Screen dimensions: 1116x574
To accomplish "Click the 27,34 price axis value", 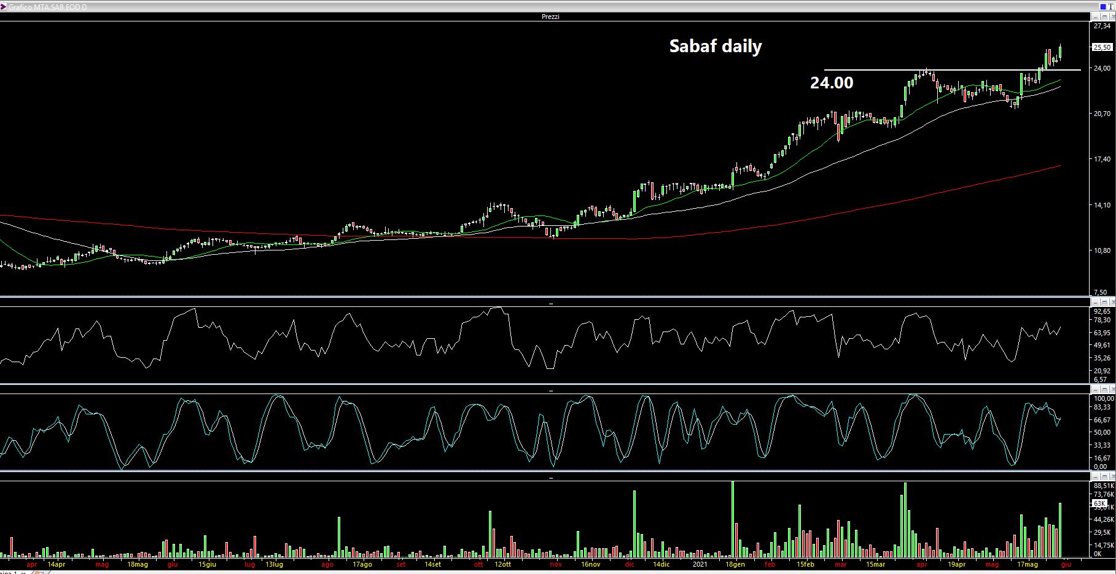I will click(1102, 26).
